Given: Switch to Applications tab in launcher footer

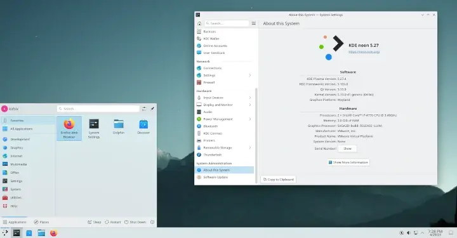Looking at the screenshot, I should (14, 222).
